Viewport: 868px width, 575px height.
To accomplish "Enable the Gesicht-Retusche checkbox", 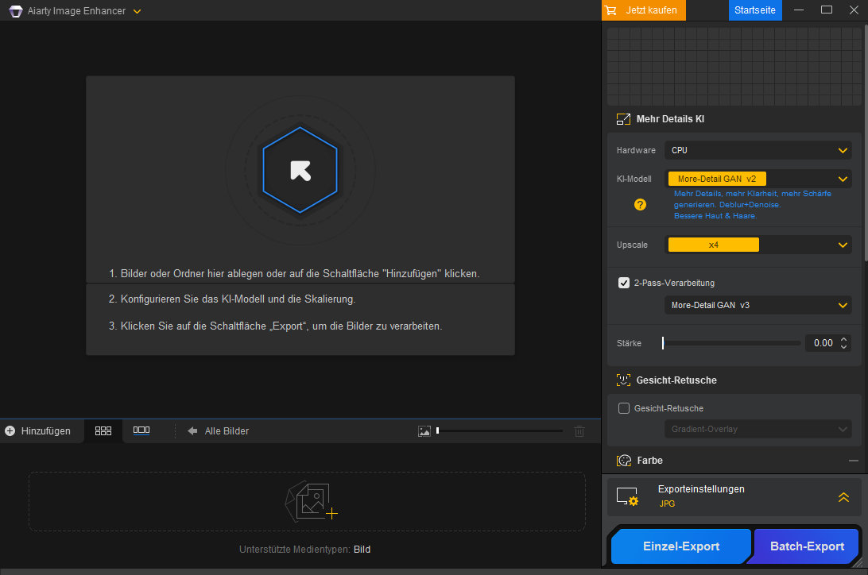I will (x=624, y=408).
